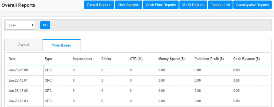This screenshot has width=274, height=107.
Task: Click CPC type in Jun-28-18 00 row
Action: (x=48, y=70)
